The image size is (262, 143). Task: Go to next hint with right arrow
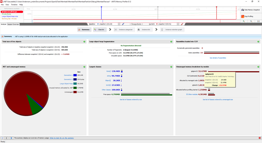(11, 138)
